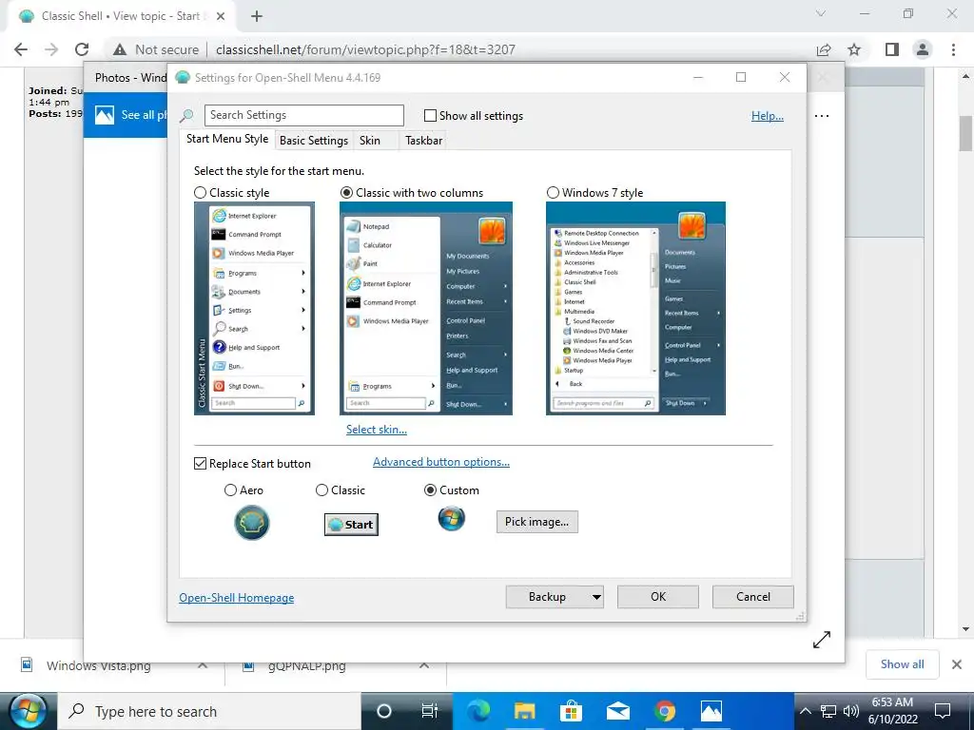Choose the Windows 7 style radio button
Viewport: 974px width, 730px height.
click(553, 192)
